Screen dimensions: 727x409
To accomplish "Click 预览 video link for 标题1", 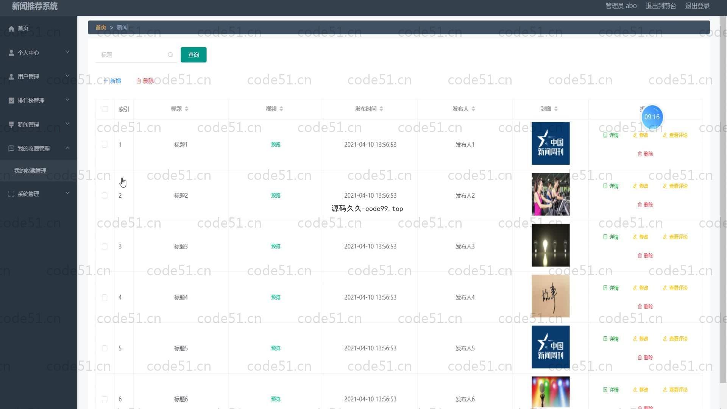I will 276,145.
